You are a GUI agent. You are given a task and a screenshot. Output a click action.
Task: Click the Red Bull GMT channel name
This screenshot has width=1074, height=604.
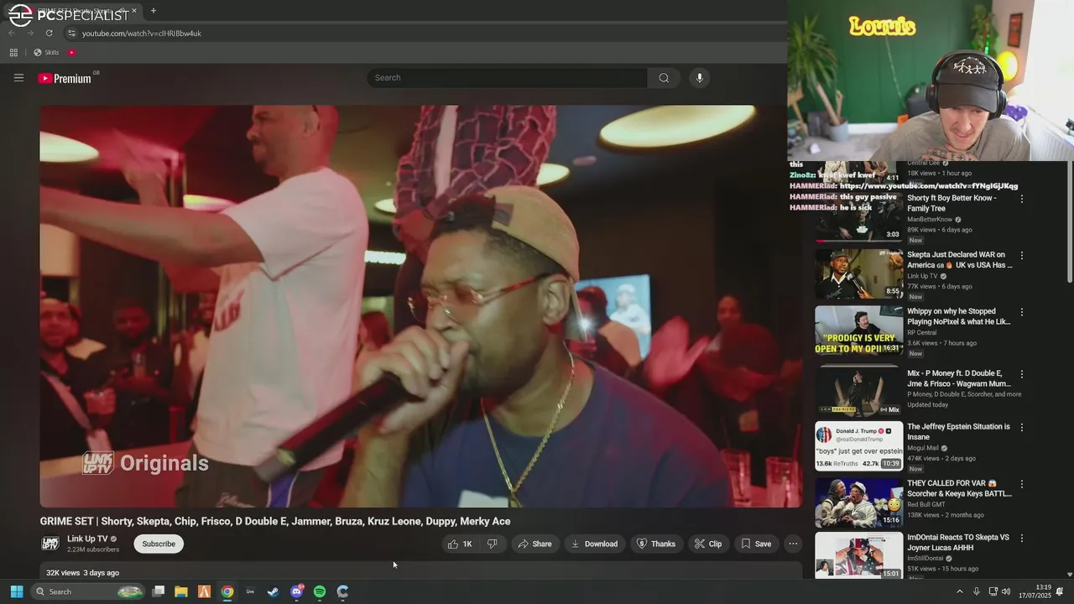(925, 504)
